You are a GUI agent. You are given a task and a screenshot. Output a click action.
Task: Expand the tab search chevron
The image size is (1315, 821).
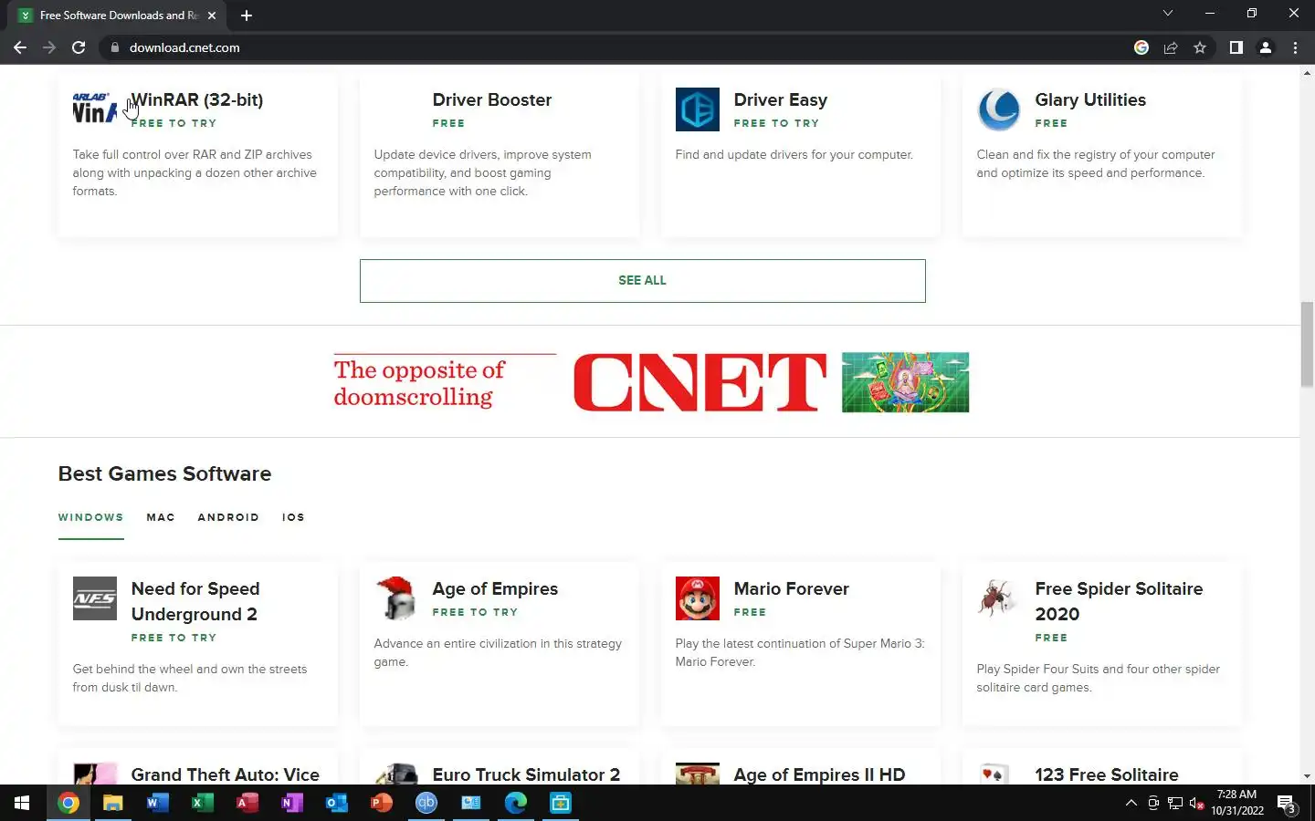(x=1167, y=14)
